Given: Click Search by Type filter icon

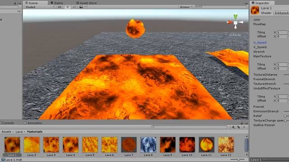Looking at the screenshot, I should tap(233, 127).
